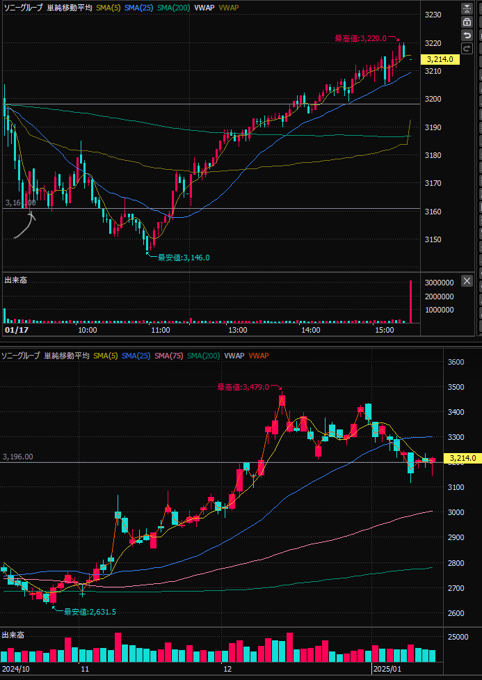Click 単純移動平均 in the lower chart legend
This screenshot has width=482, height=680.
66,356
